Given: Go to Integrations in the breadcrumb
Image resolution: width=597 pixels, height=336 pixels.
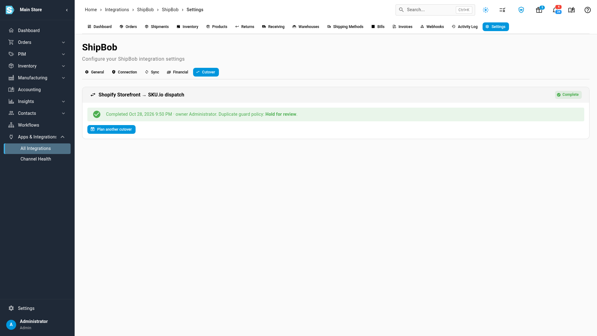Looking at the screenshot, I should point(117,10).
